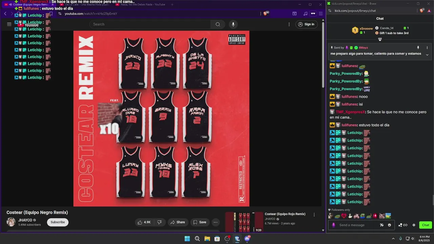Image resolution: width=434 pixels, height=244 pixels.
Task: Unpin the pinned 6Meyz message
Action: pos(418,48)
